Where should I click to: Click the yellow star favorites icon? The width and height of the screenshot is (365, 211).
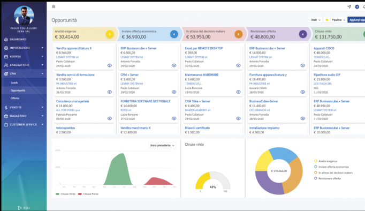(x=327, y=20)
